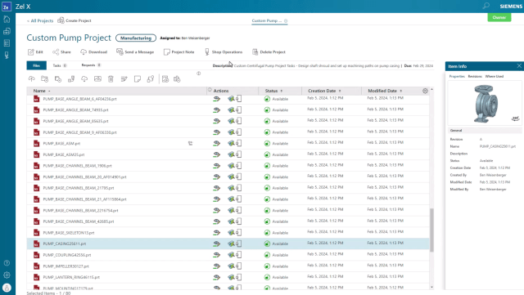The image size is (524, 295).
Task: Open the user profile avatar in sidebar
Action: 7,288
